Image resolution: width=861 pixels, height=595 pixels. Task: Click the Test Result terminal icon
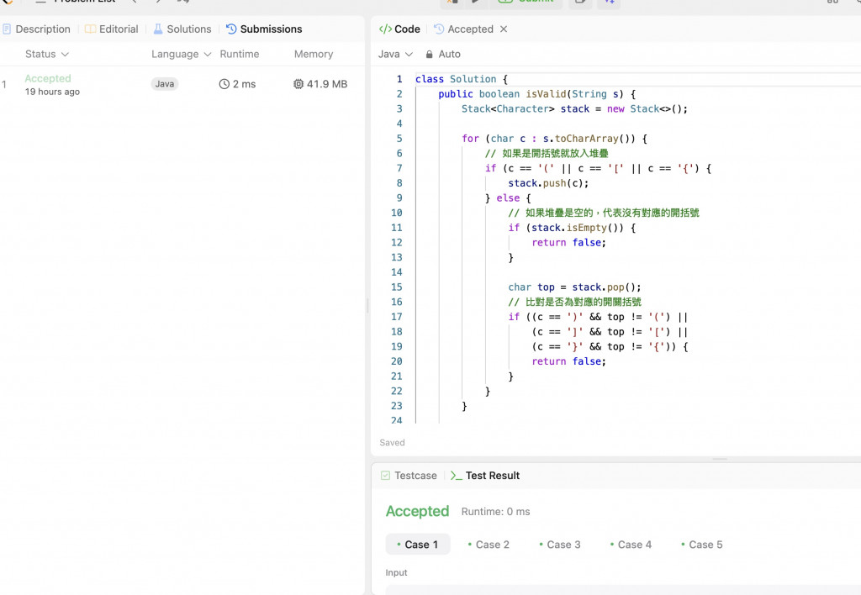456,476
